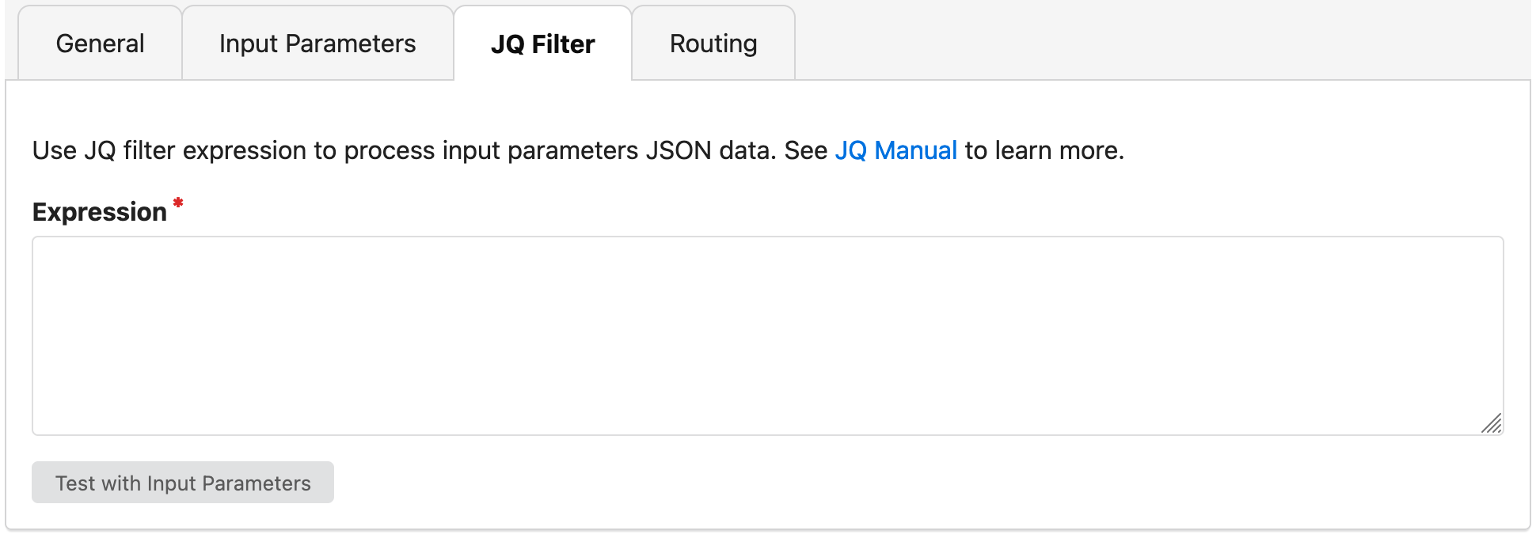Viewport: 1536px width, 538px height.
Task: Activate the bold JQ Filter tab
Action: pyautogui.click(x=542, y=44)
